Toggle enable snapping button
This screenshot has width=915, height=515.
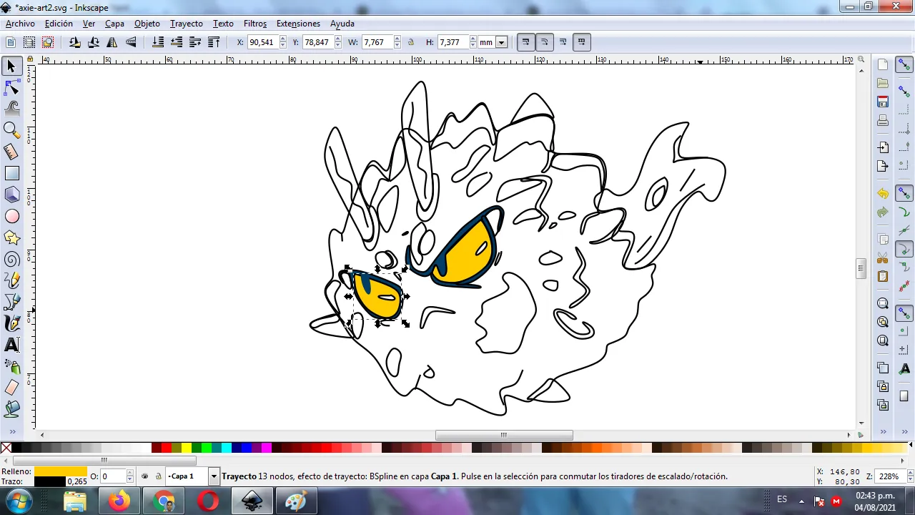coord(904,65)
